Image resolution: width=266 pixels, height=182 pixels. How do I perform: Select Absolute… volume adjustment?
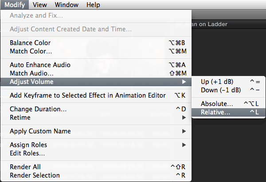pos(217,104)
